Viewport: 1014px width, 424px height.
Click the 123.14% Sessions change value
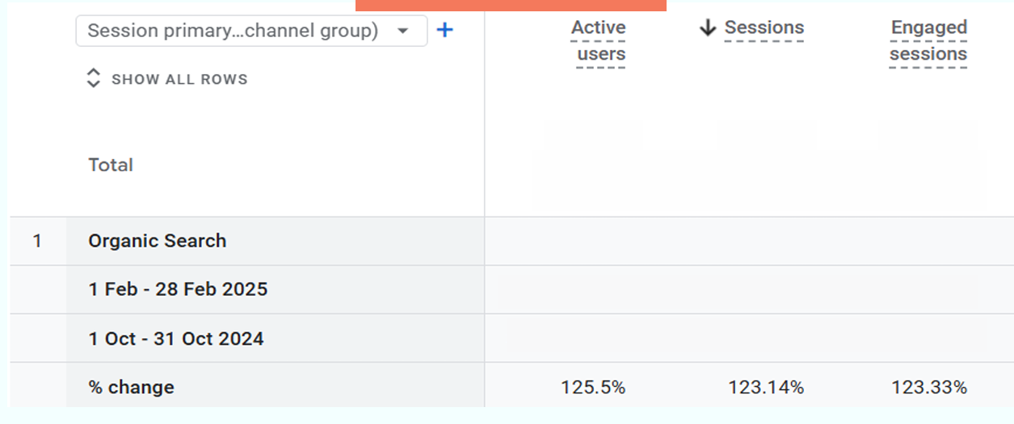click(x=765, y=388)
